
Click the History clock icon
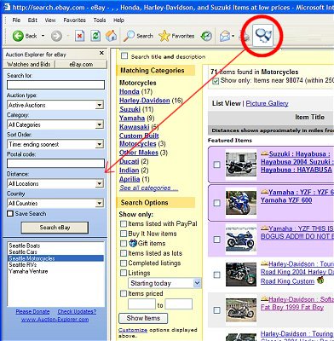[206, 36]
